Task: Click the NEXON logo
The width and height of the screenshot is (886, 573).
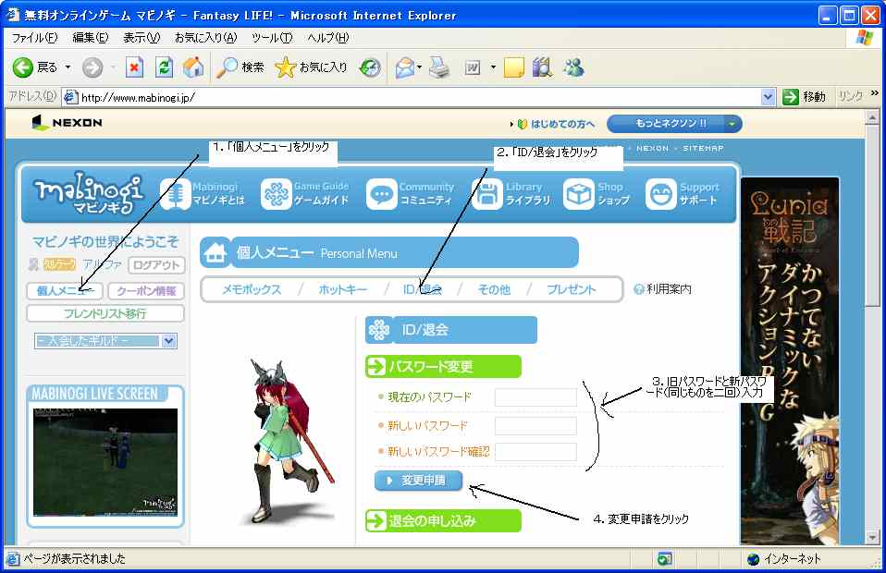Action: [67, 123]
